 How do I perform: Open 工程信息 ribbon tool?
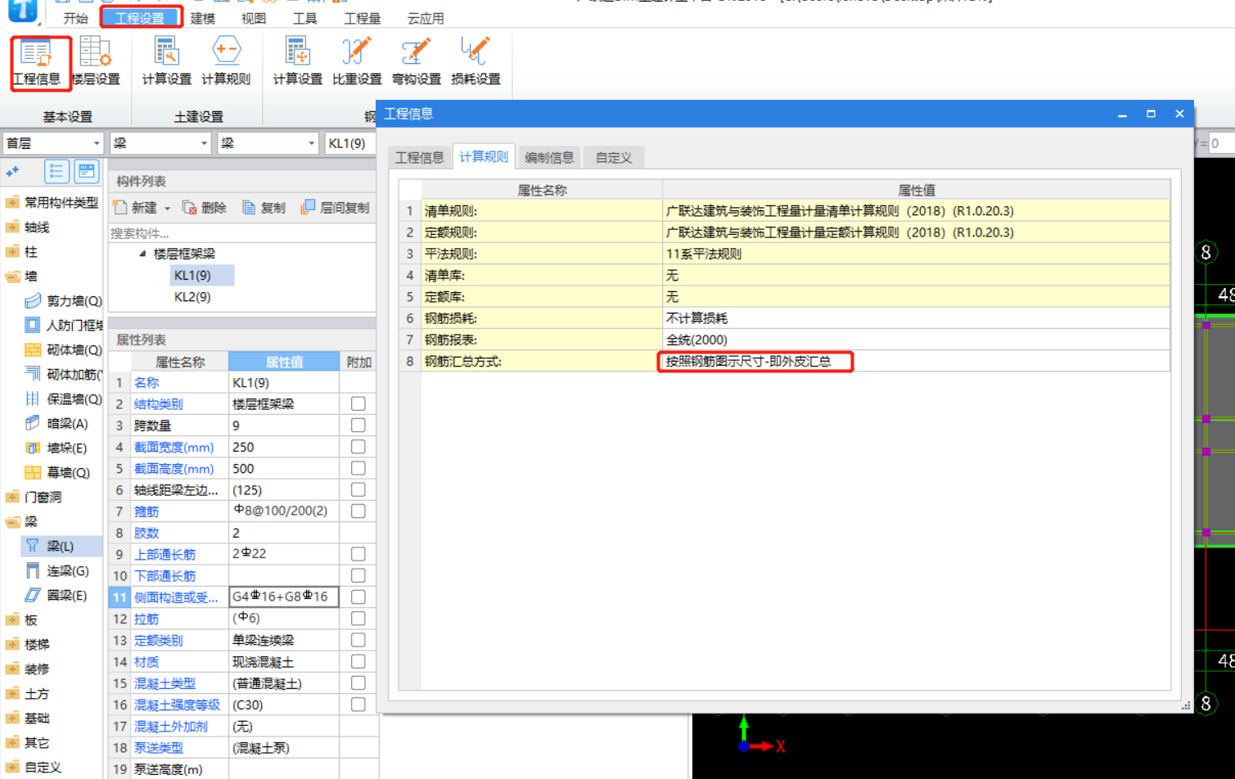[x=37, y=61]
